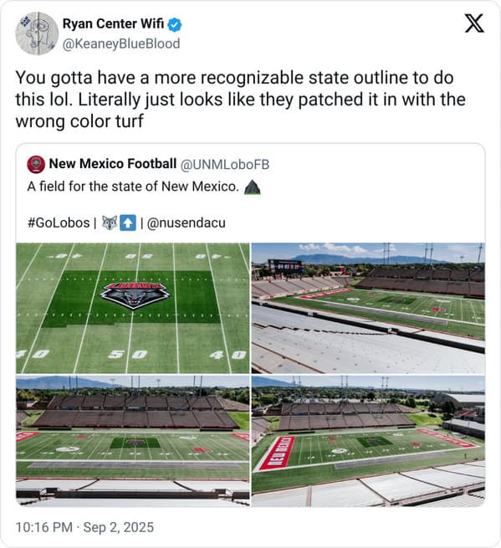Screen dimensions: 501x548
Task: Open the New Mexico Football avatar icon
Action: coord(36,164)
